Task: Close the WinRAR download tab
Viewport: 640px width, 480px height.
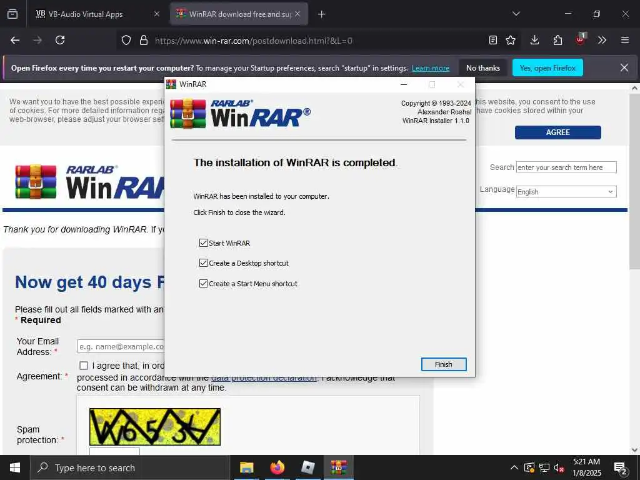Action: [x=297, y=14]
